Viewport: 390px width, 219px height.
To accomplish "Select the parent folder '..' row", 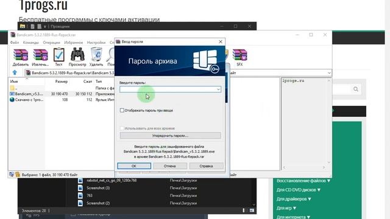I will click(x=62, y=88).
